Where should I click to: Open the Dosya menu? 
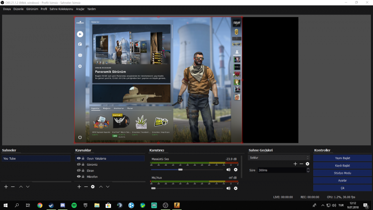7,9
